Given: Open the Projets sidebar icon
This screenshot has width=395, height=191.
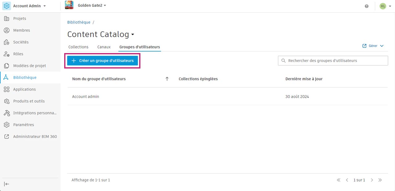Looking at the screenshot, I should [6, 19].
